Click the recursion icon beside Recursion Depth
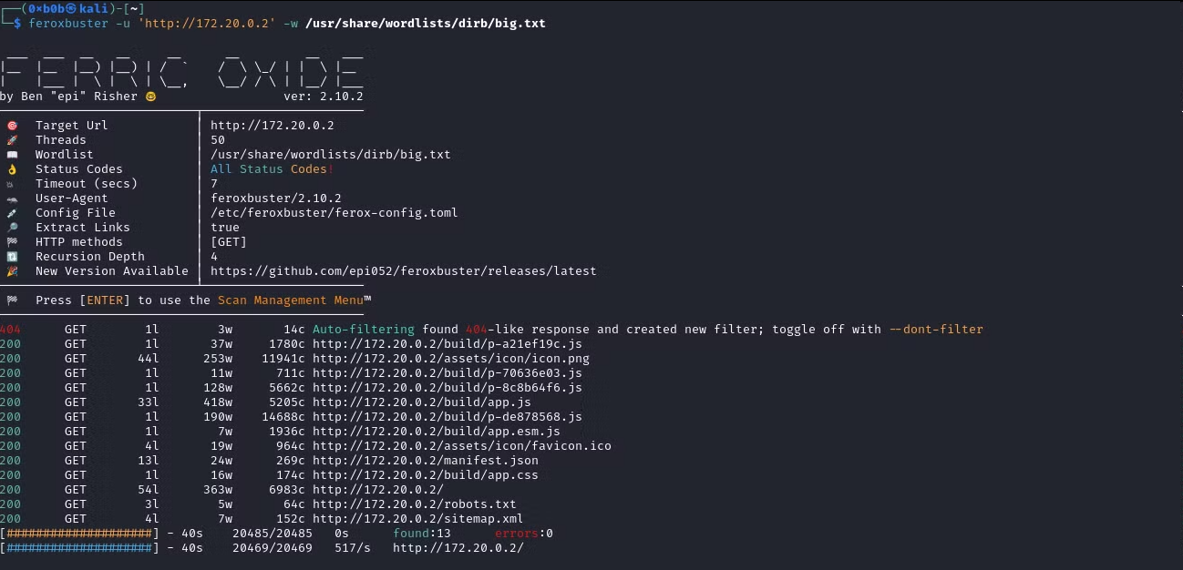Screen dimensions: 1183x570 pyautogui.click(x=12, y=257)
